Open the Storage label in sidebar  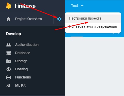(21, 61)
